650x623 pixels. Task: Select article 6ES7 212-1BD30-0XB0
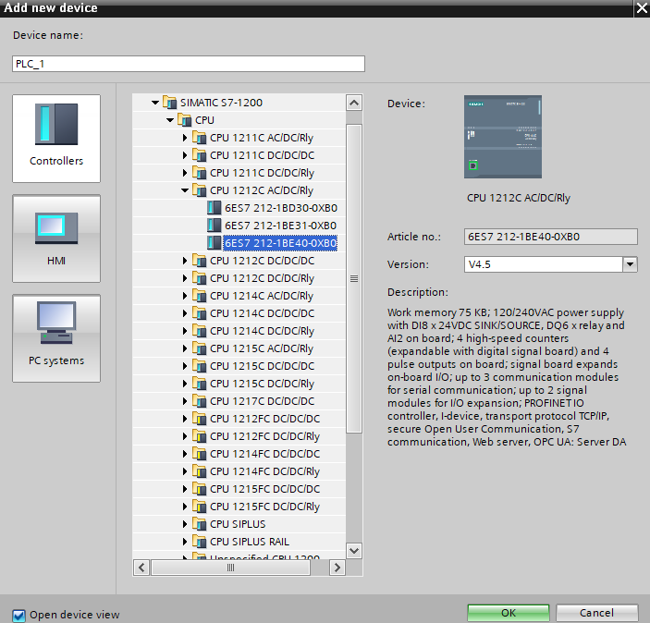[x=281, y=208]
